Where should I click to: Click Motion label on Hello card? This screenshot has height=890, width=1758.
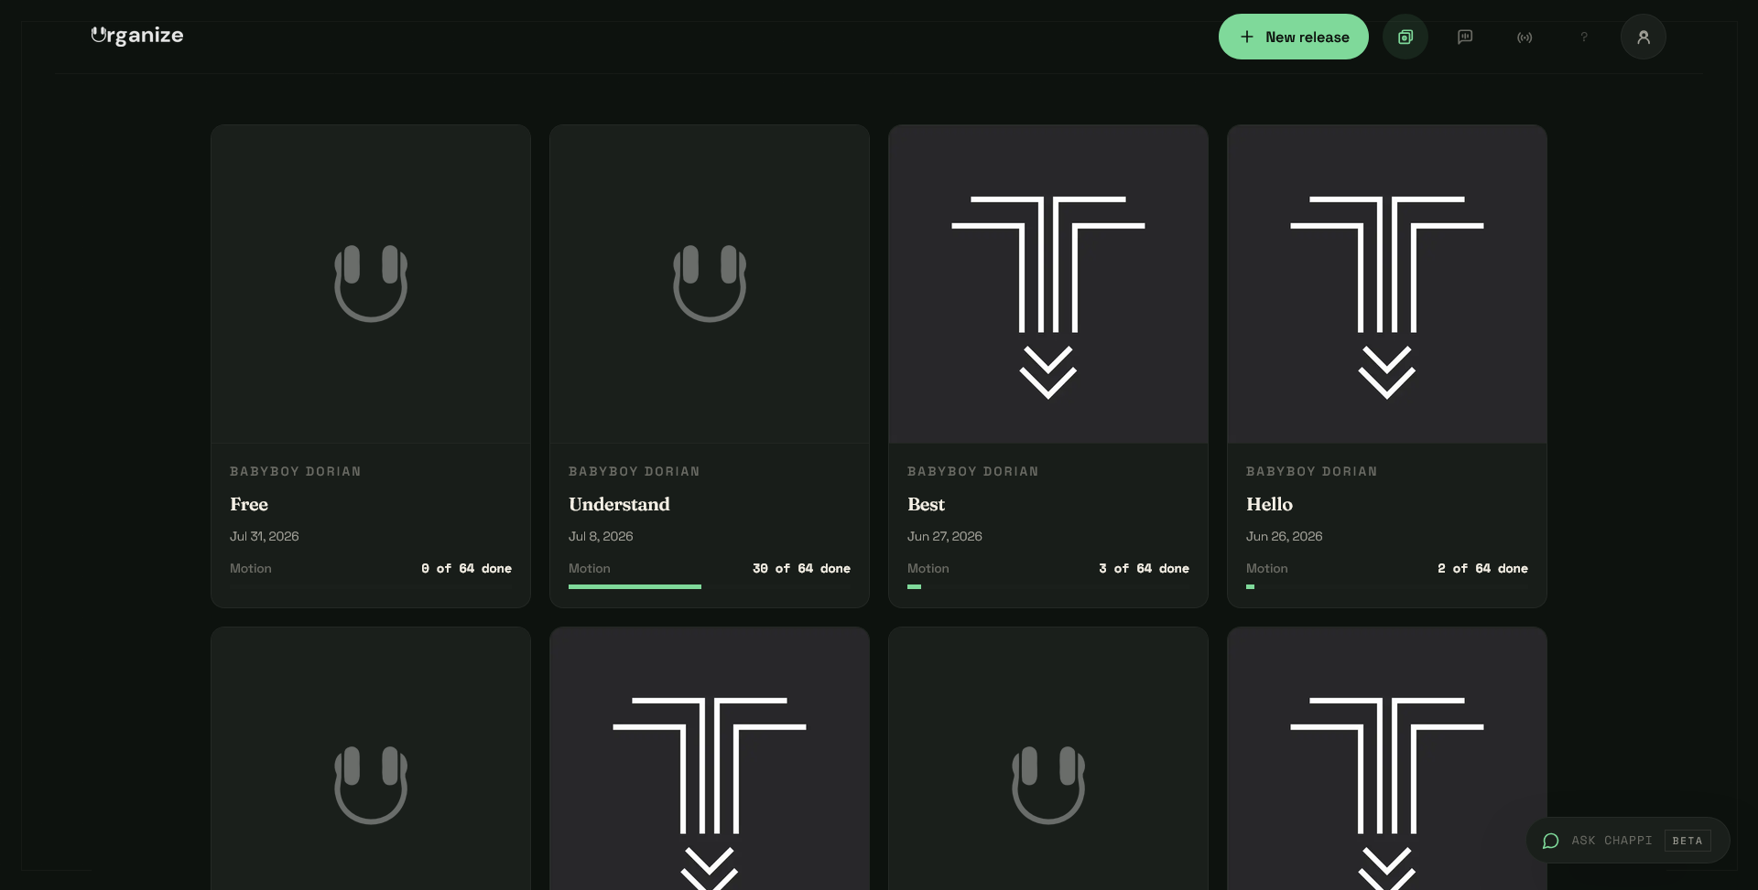(1267, 568)
